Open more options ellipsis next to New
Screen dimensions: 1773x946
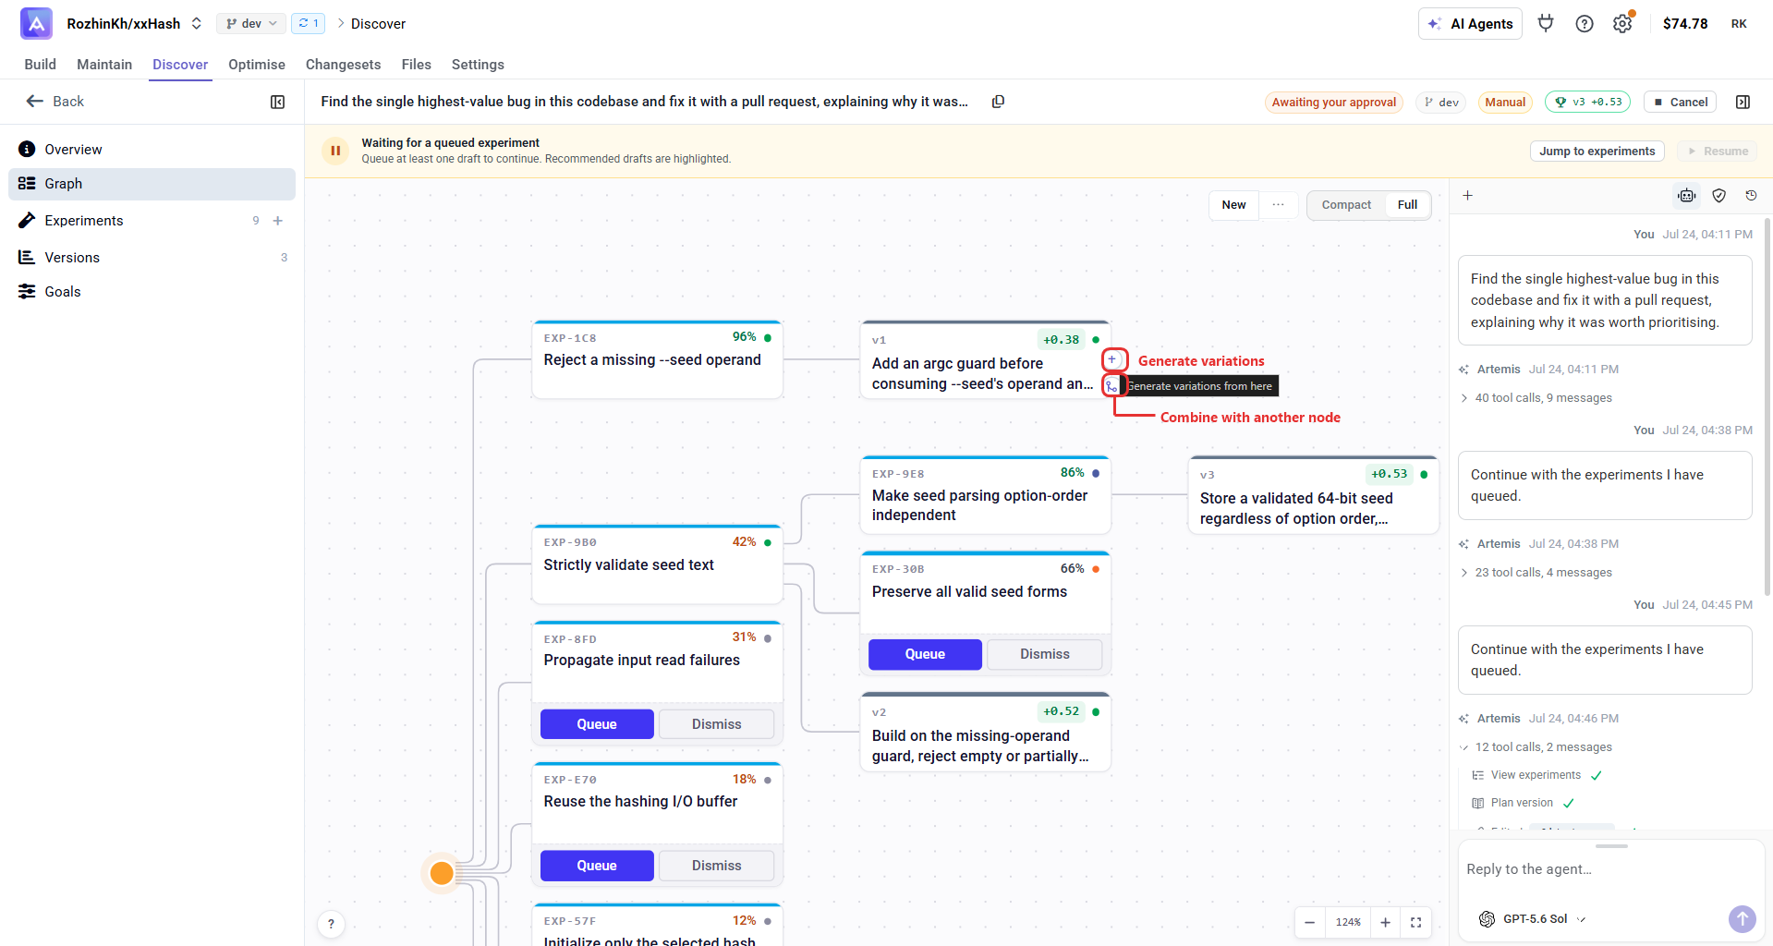point(1278,205)
